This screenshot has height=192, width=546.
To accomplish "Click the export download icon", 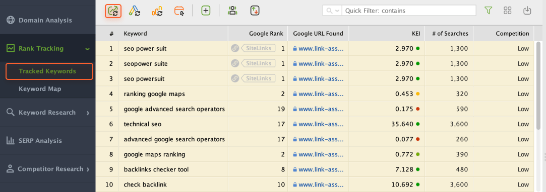I will [527, 11].
